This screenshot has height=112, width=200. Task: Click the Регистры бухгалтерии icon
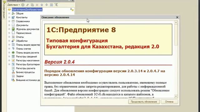(13, 64)
